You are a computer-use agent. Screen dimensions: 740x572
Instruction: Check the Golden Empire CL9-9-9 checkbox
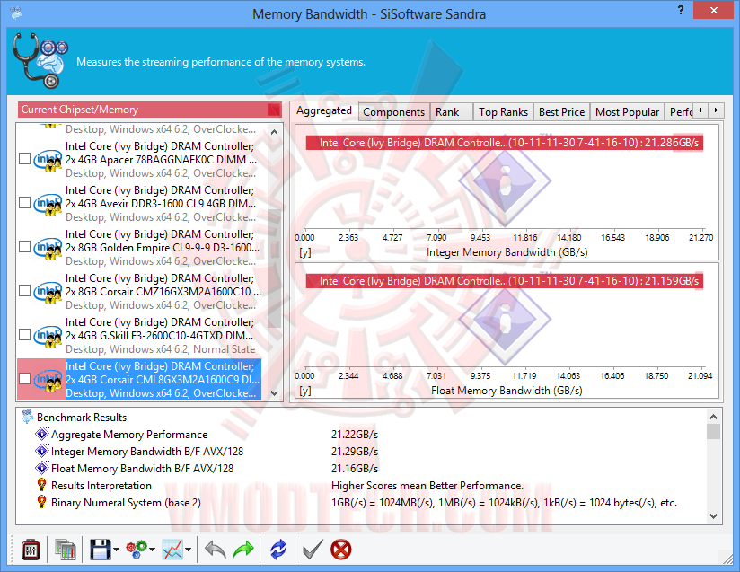24,246
